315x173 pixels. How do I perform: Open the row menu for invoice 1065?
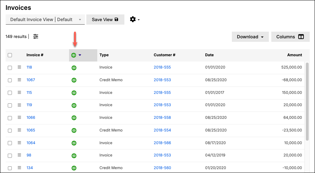(x=19, y=130)
